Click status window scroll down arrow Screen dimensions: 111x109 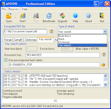click(x=105, y=85)
